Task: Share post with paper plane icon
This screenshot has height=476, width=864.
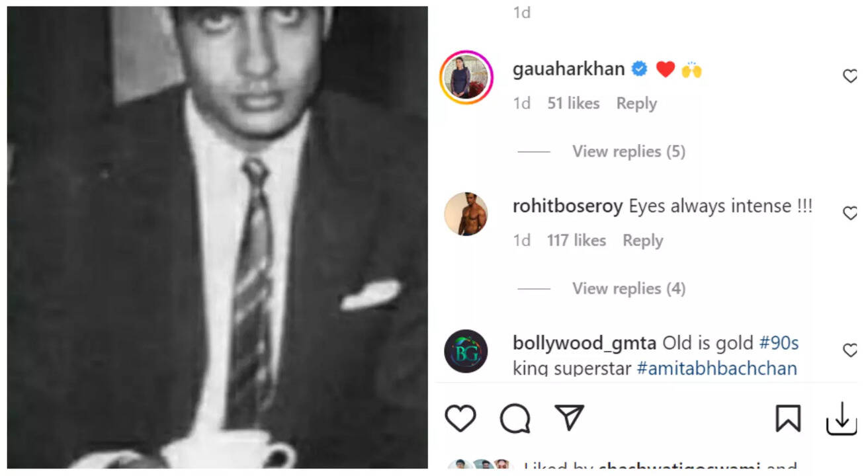Action: [x=569, y=418]
